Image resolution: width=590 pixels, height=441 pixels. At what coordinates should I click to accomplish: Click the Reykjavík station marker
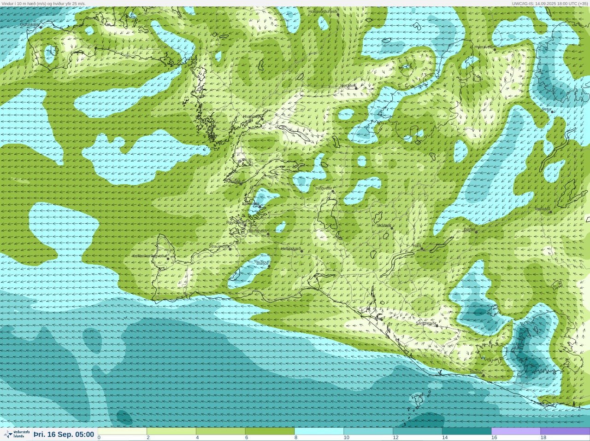245,225
